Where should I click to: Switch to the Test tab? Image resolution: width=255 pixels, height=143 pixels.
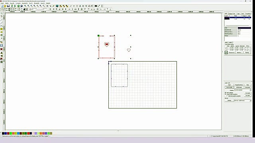(243, 14)
